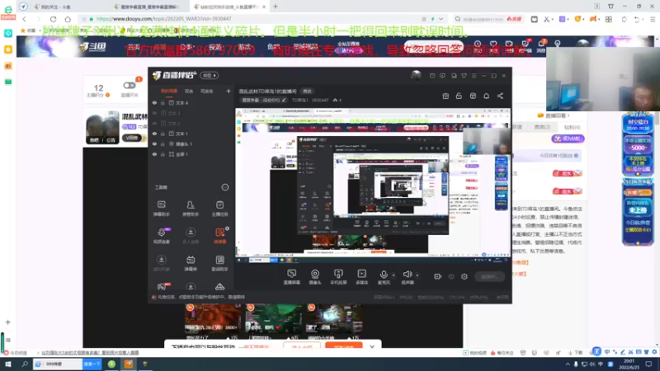Collapse the 工具箱 toolbox section
This screenshot has width=660, height=371.
pos(224,187)
